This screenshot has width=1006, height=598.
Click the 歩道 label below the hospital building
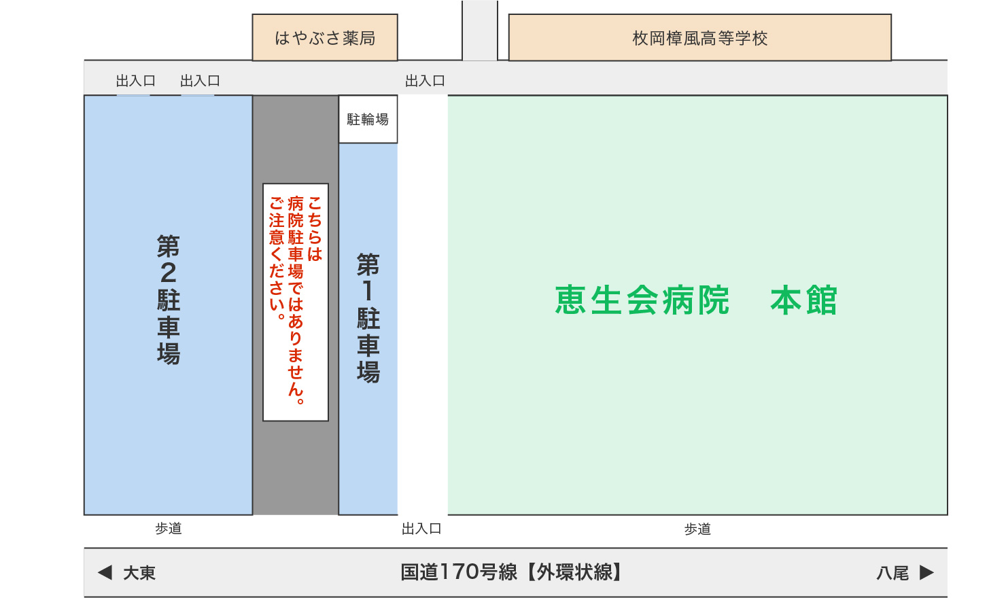point(697,529)
